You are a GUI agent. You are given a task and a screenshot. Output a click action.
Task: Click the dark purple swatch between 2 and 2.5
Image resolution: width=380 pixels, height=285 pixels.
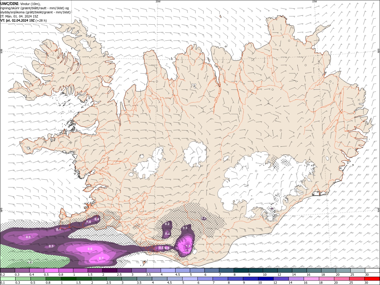[x=110, y=270]
